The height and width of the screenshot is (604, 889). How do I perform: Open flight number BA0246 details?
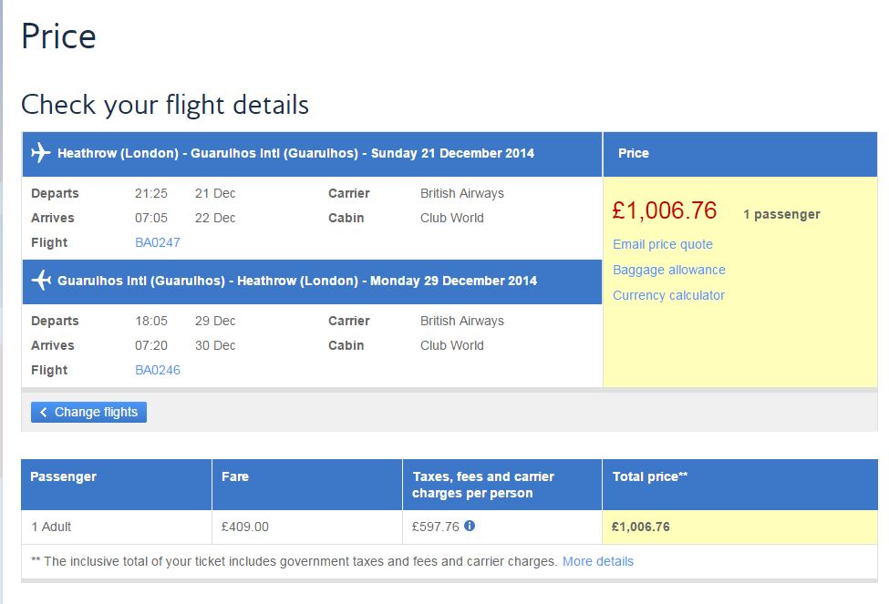[158, 370]
